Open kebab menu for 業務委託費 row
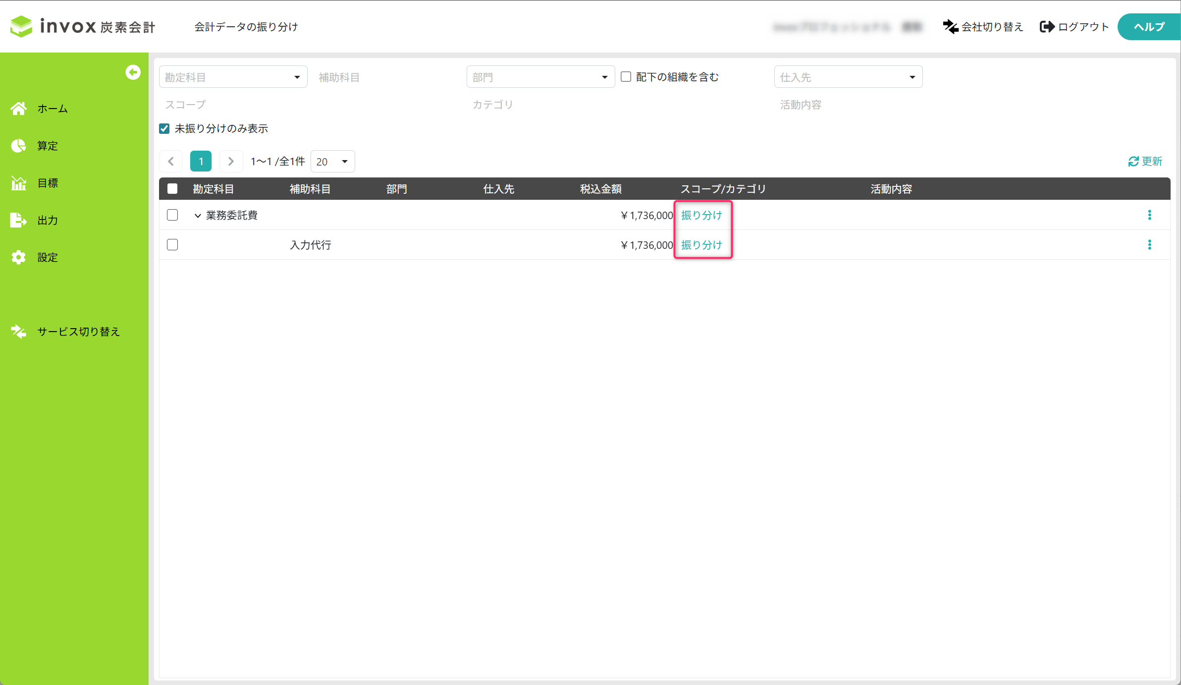 pos(1149,215)
